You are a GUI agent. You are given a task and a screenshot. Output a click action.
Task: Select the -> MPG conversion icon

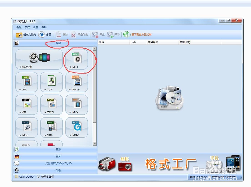27,128
